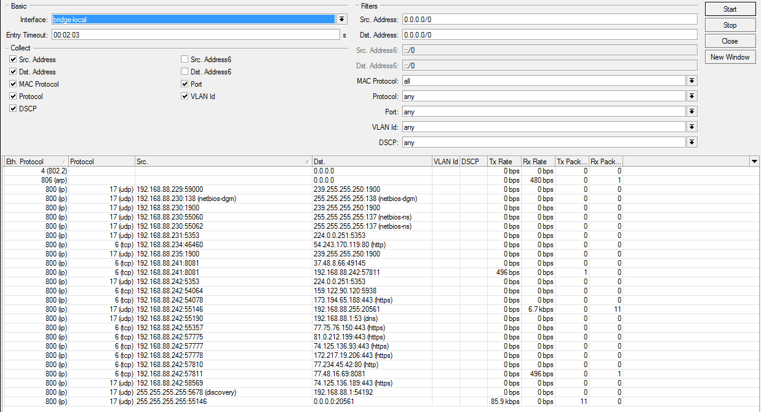Click the Src. column header

(x=221, y=162)
